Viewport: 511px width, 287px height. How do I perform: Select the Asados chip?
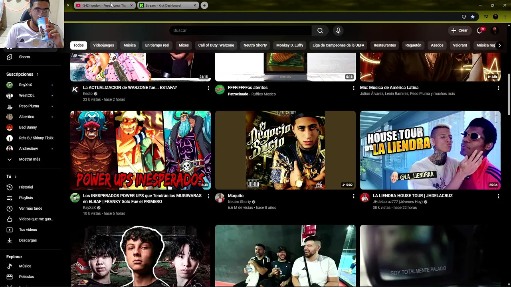pos(437,45)
